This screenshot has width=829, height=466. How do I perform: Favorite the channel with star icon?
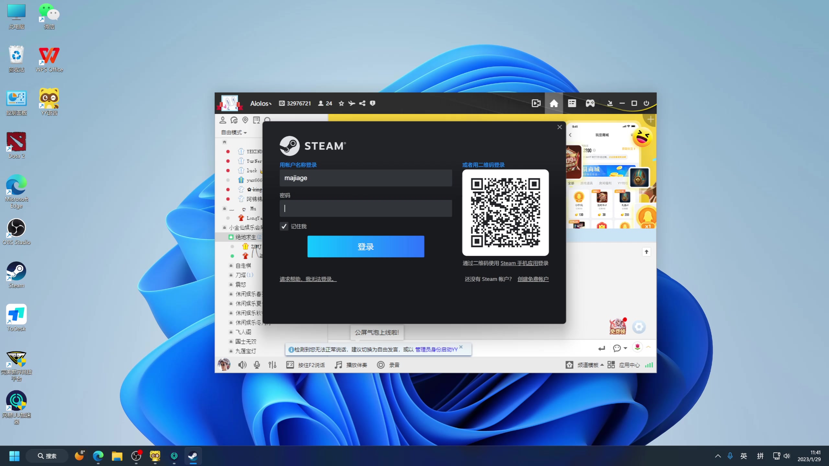click(341, 103)
